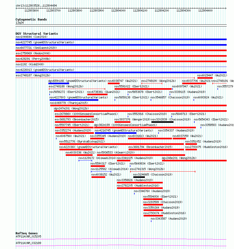Image resolution: width=234 pixels, height=249 pixels.
Task: Select the black bar under nsv3194865
Action: coord(139,177)
